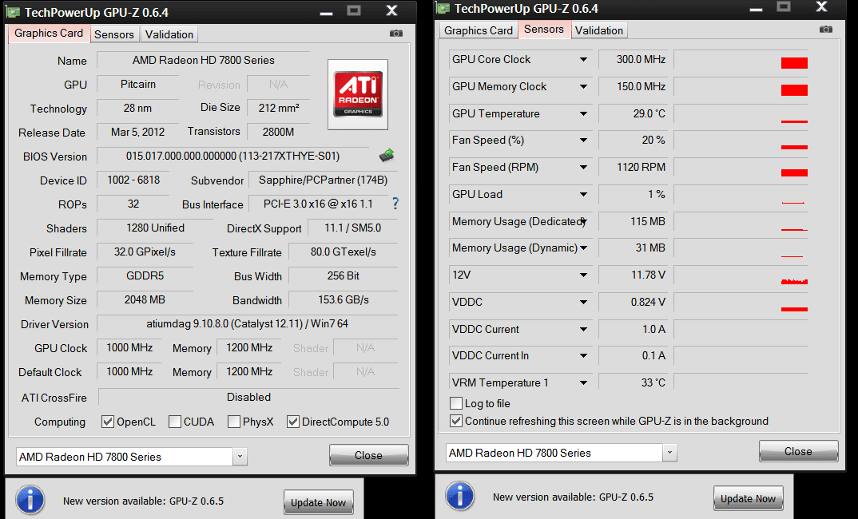
Task: Click the info icon in left update bar
Action: 30,499
